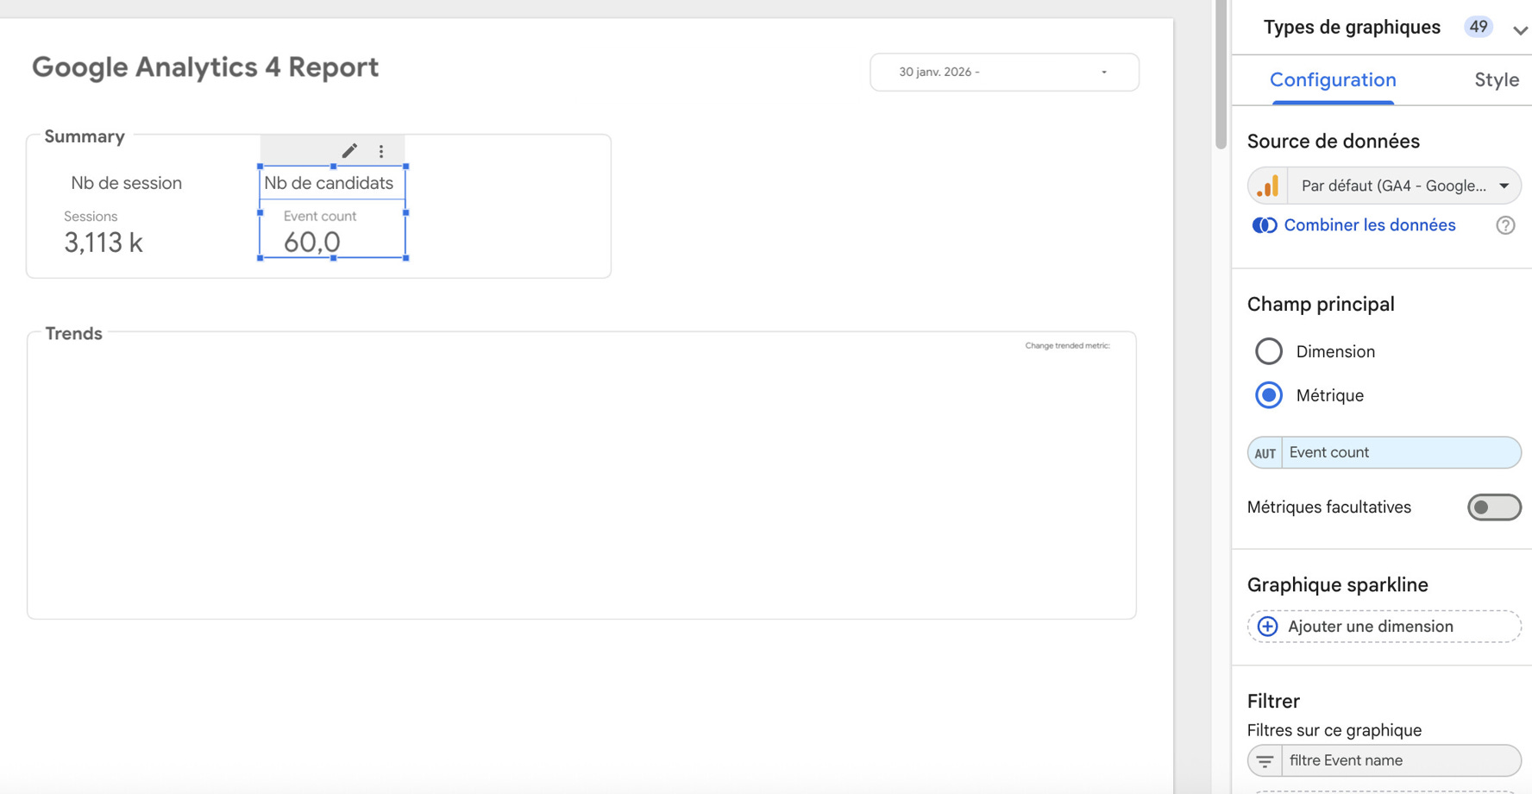Click the filter icon on filtre Event name

1265,761
